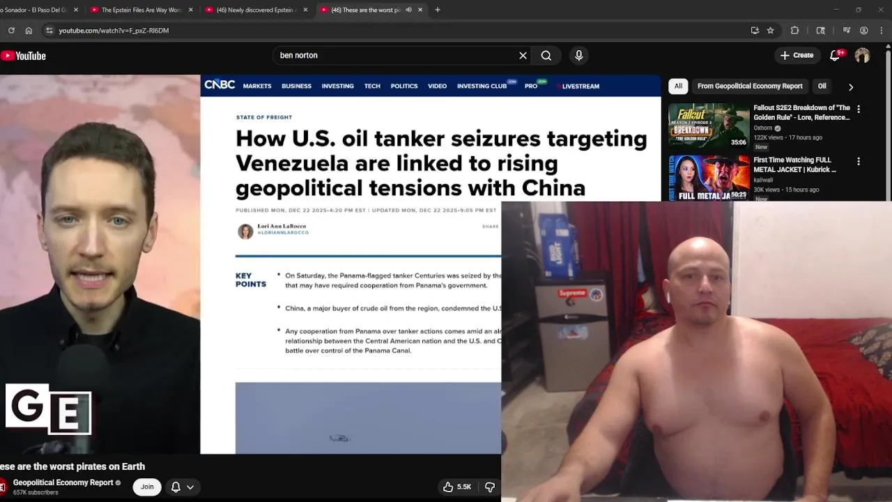Viewport: 892px width, 502px height.
Task: Bookmark this page with star icon
Action: 770,31
